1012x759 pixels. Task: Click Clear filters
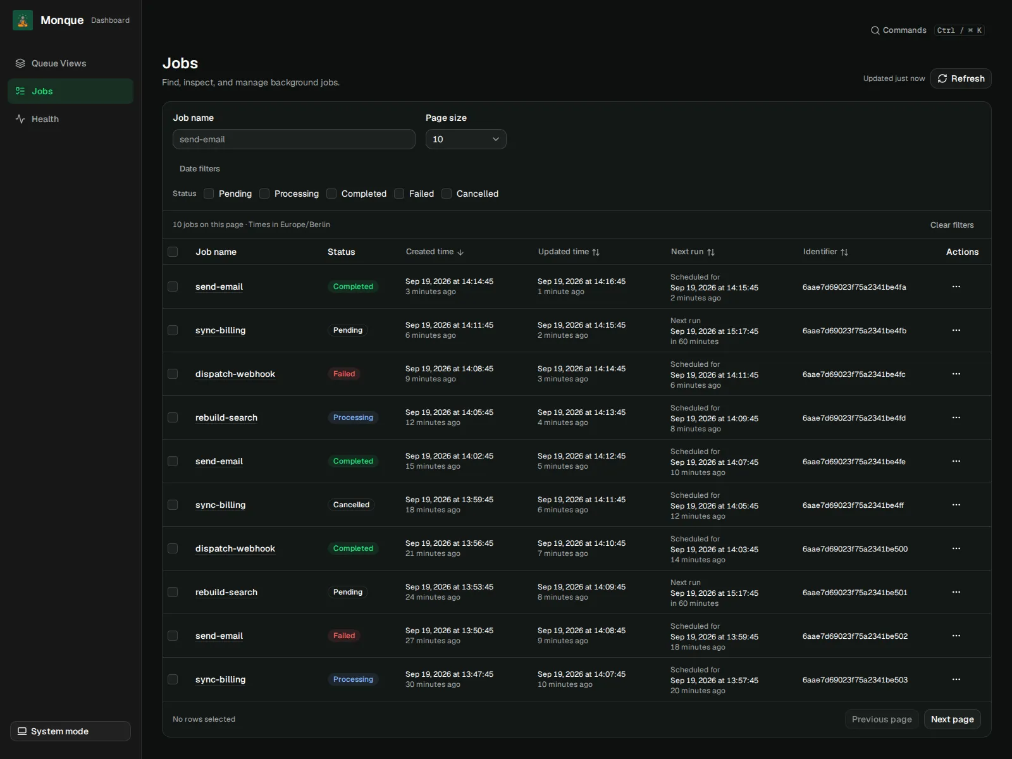[x=952, y=225]
